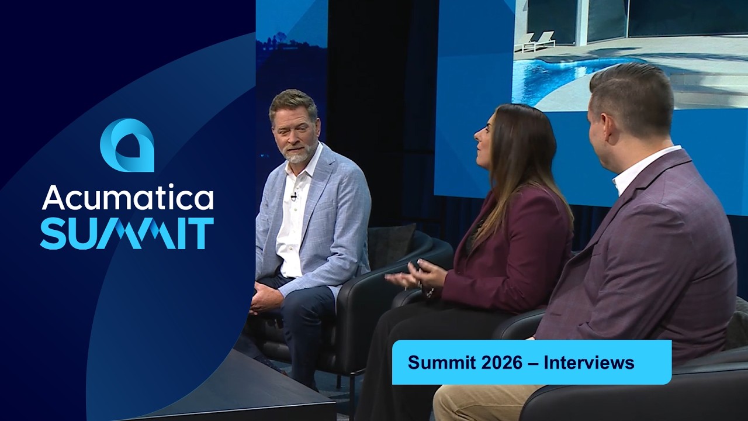Image resolution: width=748 pixels, height=421 pixels.
Task: Click the 'Summit 2026 – Interviews' caption banner
Action: (532, 362)
